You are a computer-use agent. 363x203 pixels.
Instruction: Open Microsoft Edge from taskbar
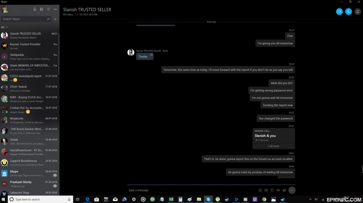click(x=88, y=199)
